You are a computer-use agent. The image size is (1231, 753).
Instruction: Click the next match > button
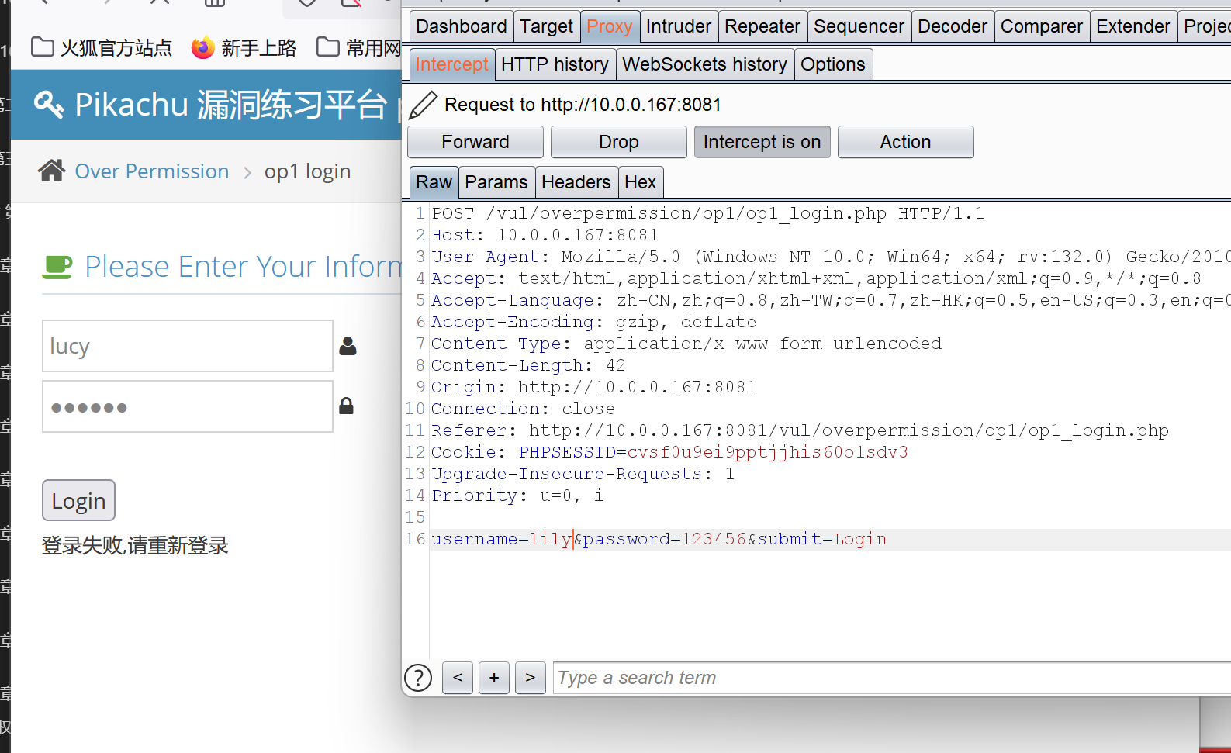tap(531, 678)
